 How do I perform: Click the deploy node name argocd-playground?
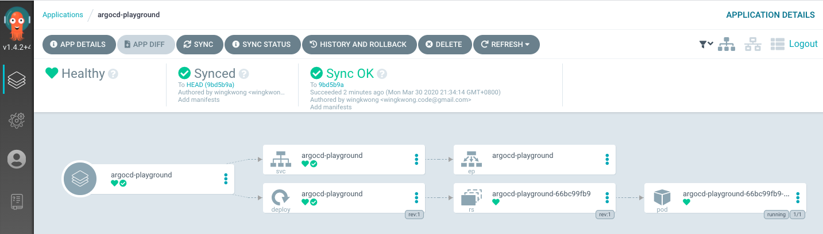[332, 193]
